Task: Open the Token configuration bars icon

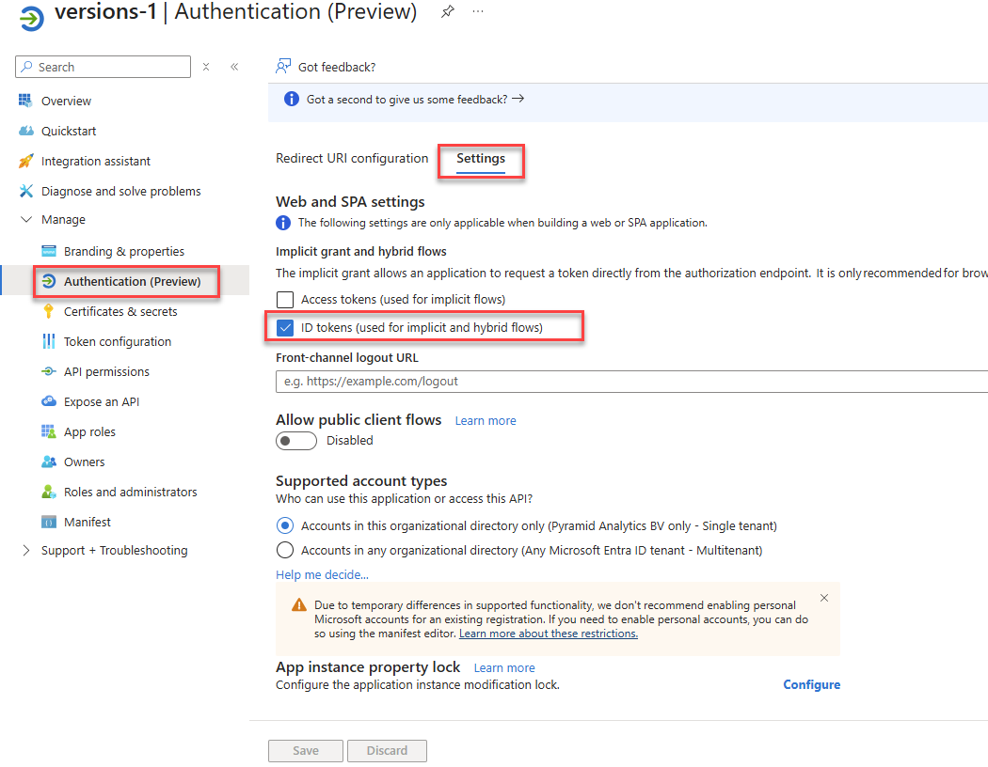Action: point(48,341)
